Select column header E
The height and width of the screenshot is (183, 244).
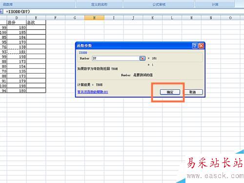(36, 18)
